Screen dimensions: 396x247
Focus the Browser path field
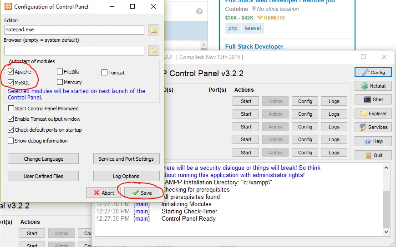74,50
